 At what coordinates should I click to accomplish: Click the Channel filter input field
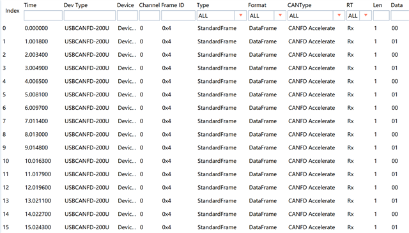pos(149,15)
